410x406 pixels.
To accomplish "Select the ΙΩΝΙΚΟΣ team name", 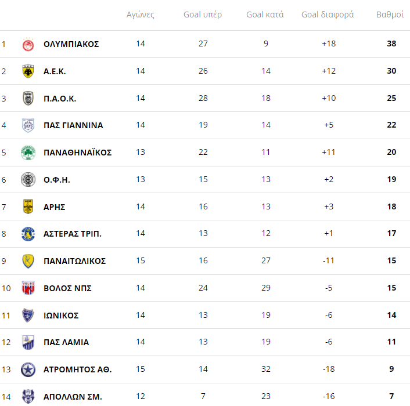I will coord(61,316).
